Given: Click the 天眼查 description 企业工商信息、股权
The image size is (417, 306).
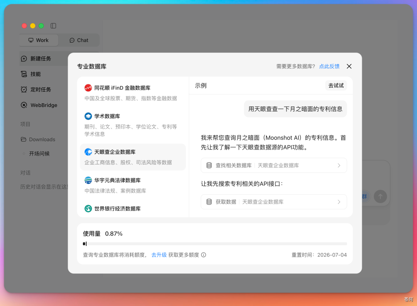Looking at the screenshot, I should (128, 162).
